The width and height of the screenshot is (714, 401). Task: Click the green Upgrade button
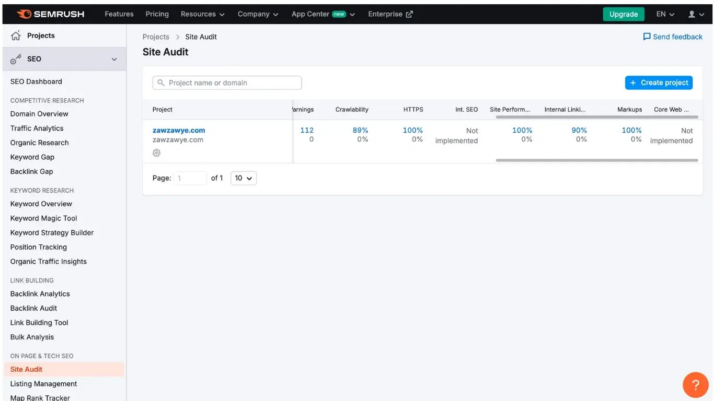click(624, 14)
